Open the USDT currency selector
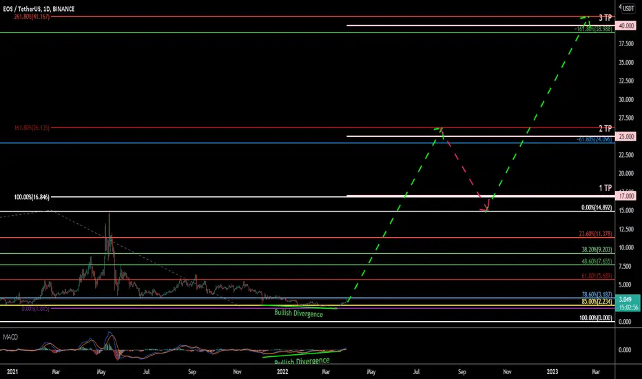Image resolution: width=642 pixels, height=379 pixels. coord(628,8)
